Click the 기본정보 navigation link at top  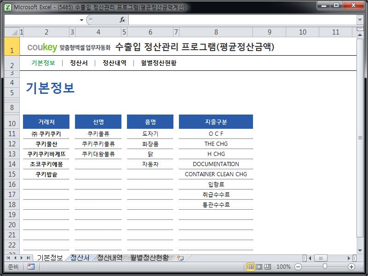click(x=43, y=63)
